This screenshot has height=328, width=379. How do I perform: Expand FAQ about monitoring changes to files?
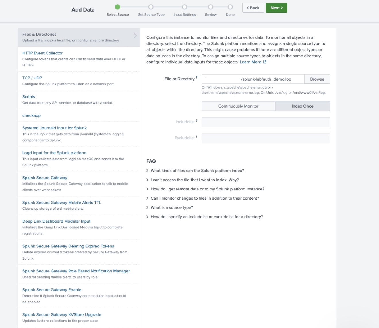coord(205,198)
